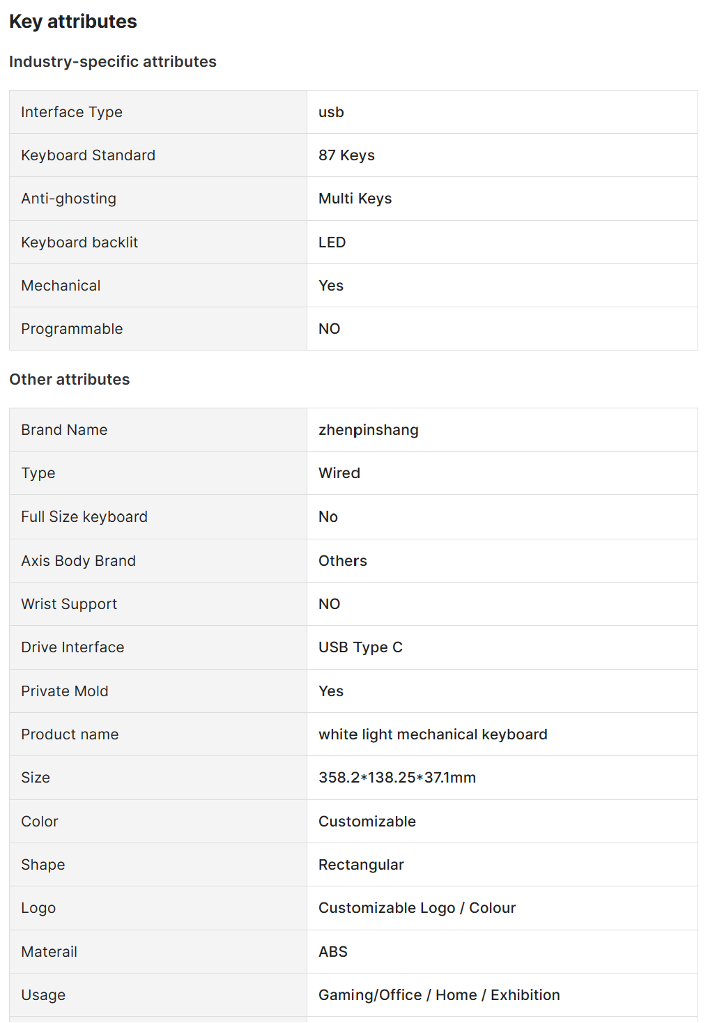Screen dimensions: 708x1023
Task: Click the 'Customizable Logo / Colour' value
Action: pos(417,908)
